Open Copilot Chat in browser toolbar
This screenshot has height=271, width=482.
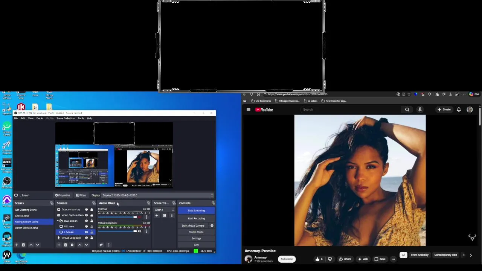click(474, 94)
